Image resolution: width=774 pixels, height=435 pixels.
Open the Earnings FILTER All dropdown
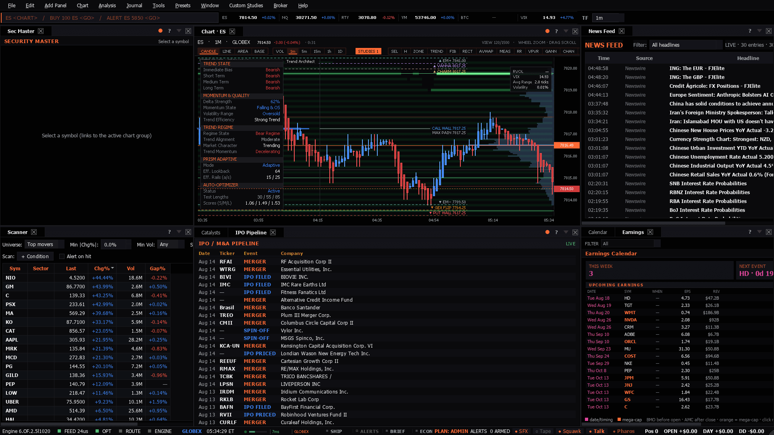point(630,244)
